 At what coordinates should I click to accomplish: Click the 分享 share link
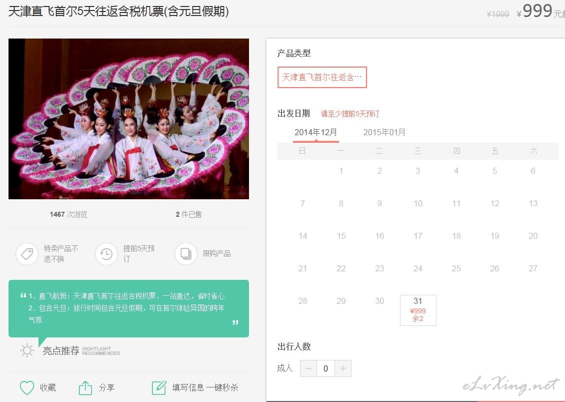point(106,387)
